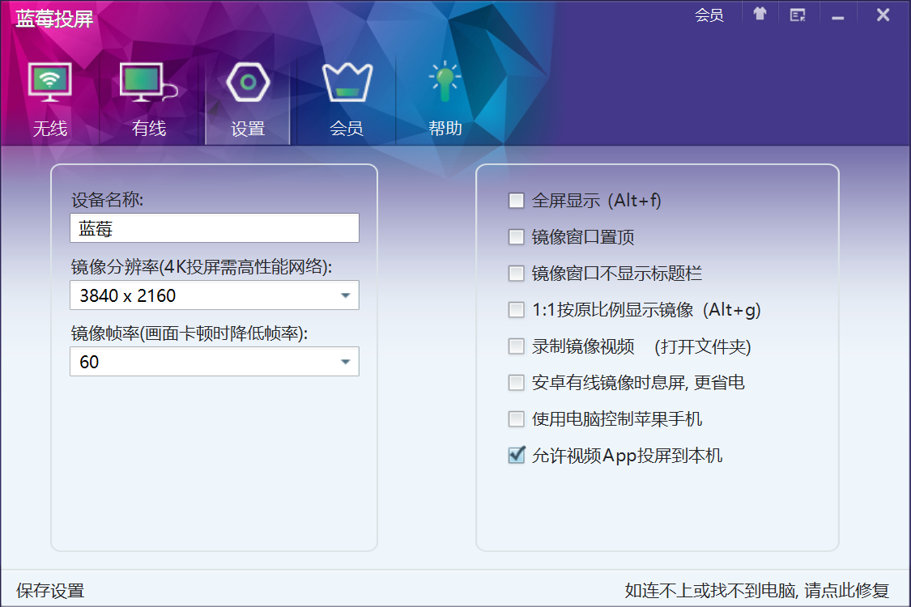Viewport: 911px width, 607px height.
Task: Enable 全屏显示 (Alt+f) checkbox
Action: coord(517,200)
